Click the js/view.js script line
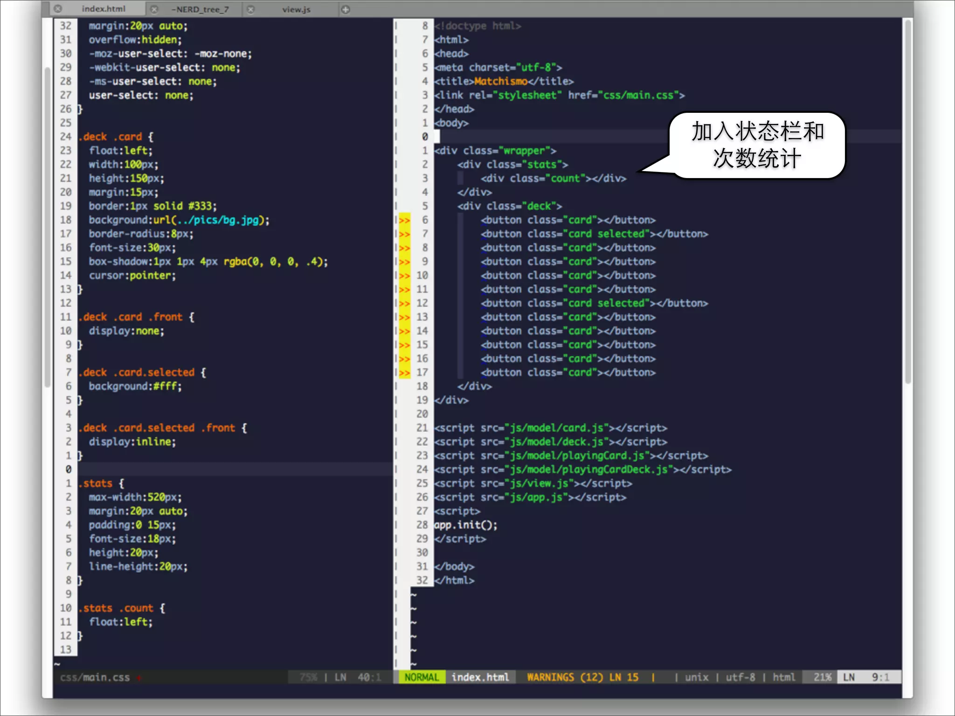Viewport: 955px width, 716px height. [x=533, y=483]
